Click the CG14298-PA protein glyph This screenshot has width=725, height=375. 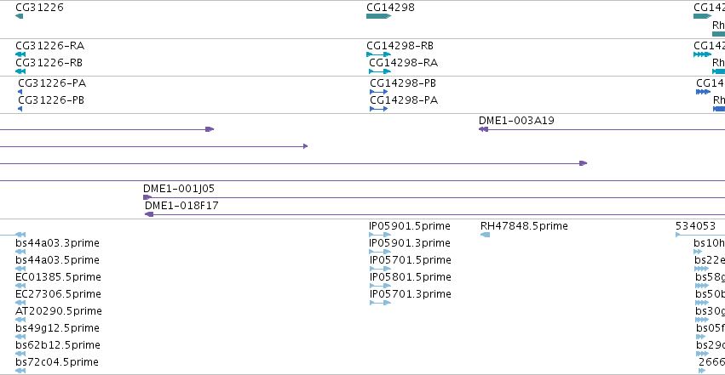coord(378,109)
